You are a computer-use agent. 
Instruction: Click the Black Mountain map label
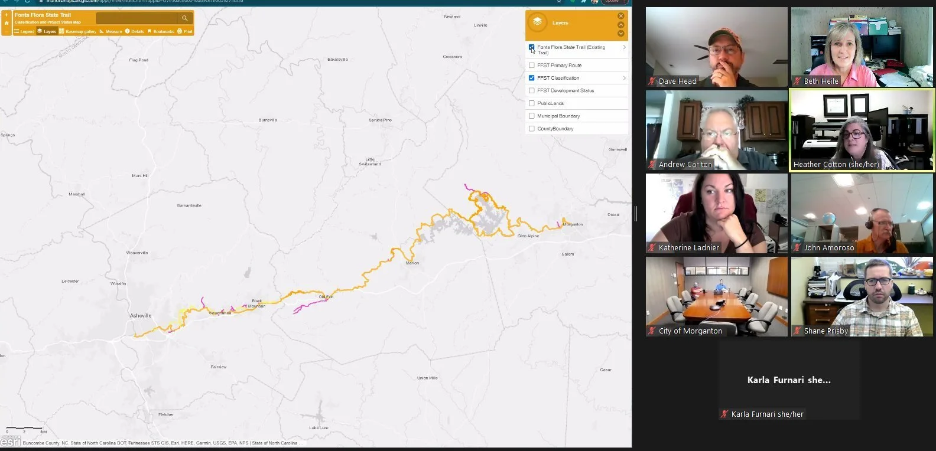click(256, 303)
